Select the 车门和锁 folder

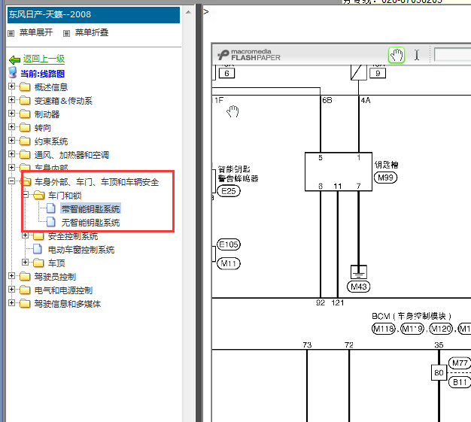tap(65, 196)
